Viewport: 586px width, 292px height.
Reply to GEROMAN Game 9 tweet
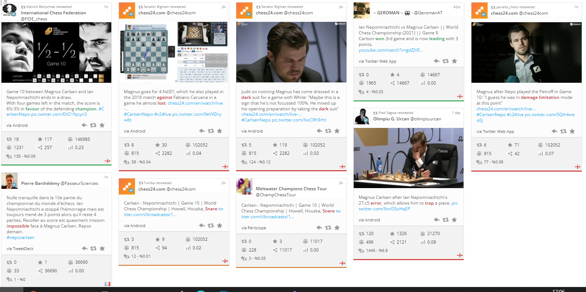(x=437, y=61)
